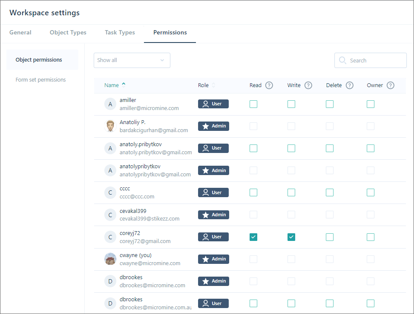Go to the Task Types tab

point(120,32)
